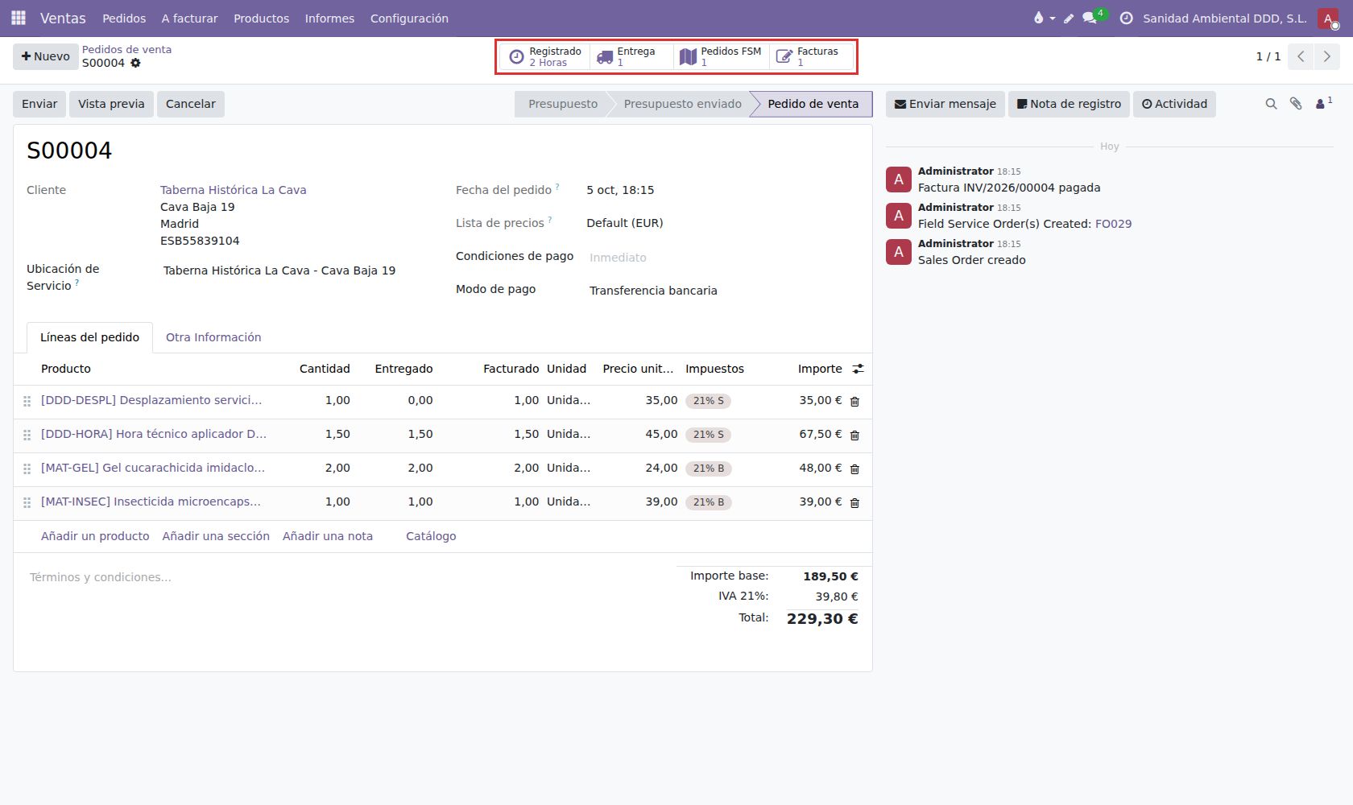Search messages with the magnifier icon
1353x805 pixels.
1271,104
